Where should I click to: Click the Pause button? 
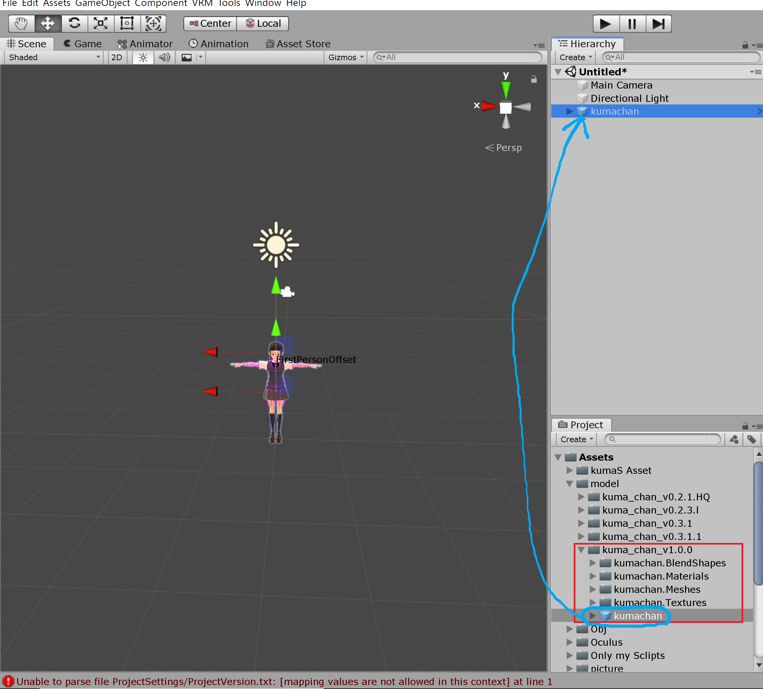click(632, 24)
